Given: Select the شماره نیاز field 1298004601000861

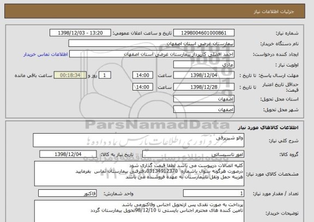Looking at the screenshot, I should (x=204, y=33).
